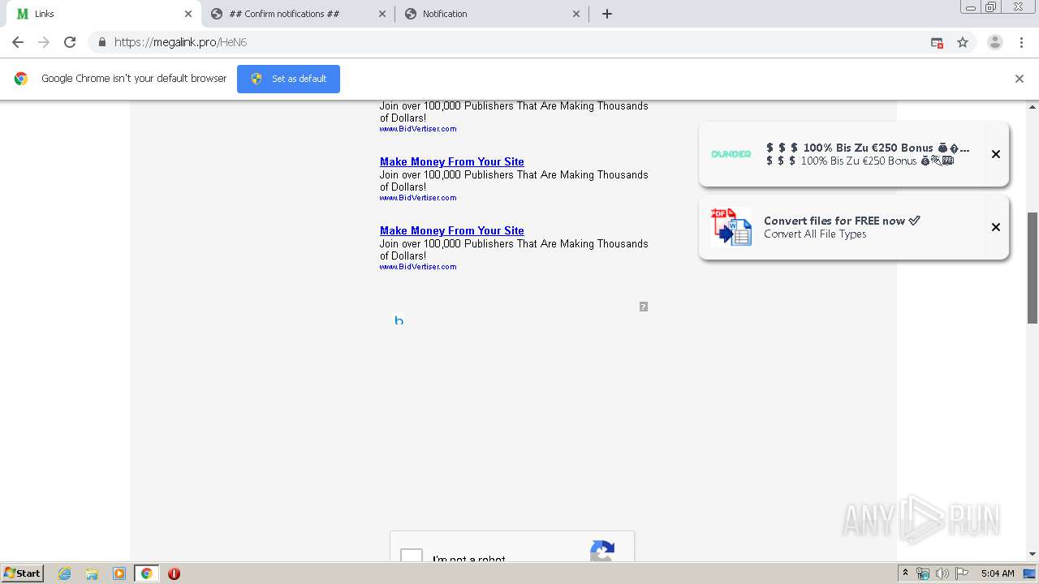Screen dimensions: 1039x584
Task: Switch to the Notification tab
Action: pos(492,14)
